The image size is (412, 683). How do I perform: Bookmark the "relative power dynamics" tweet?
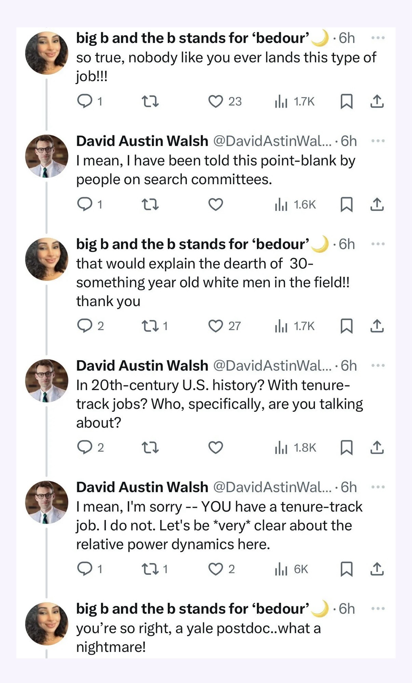346,569
